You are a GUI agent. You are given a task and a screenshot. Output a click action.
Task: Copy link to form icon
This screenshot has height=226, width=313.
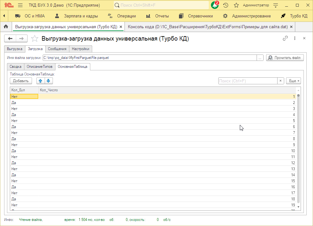[285, 38]
